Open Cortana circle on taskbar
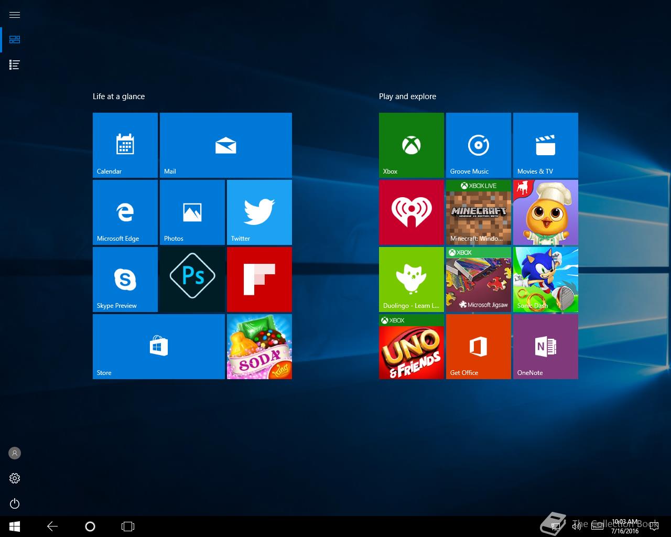The image size is (671, 537). [x=90, y=527]
